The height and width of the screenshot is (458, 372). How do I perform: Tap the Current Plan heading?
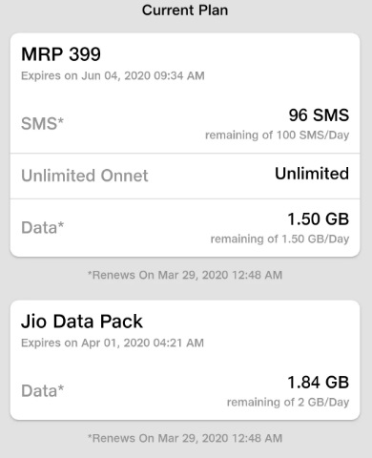click(x=185, y=10)
